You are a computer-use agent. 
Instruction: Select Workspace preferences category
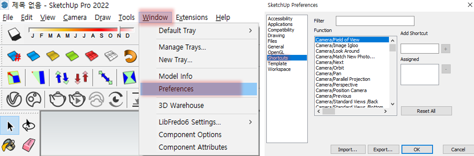pos(279,69)
